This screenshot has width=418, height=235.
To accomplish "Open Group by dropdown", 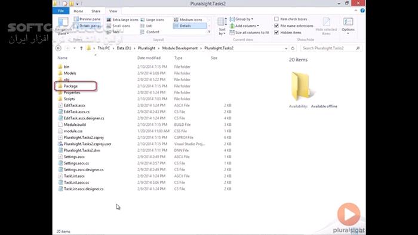I will (241, 19).
